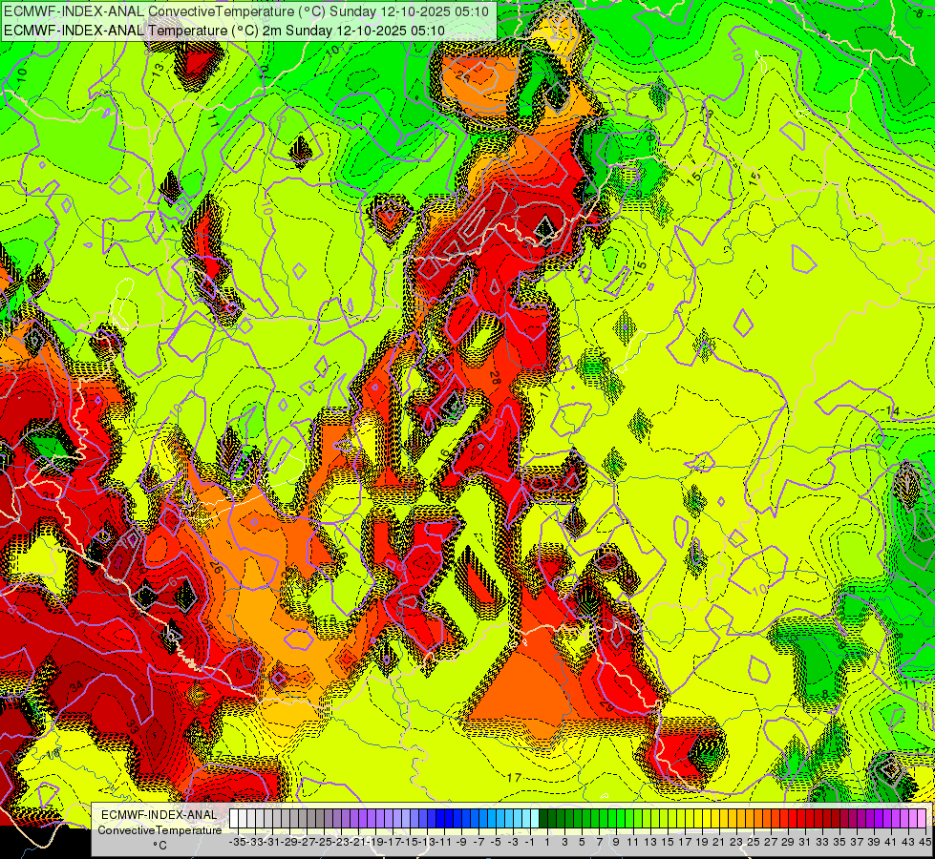Select the dark green swatch above legend value 1
Screen dimensions: 935x859
(x=543, y=819)
